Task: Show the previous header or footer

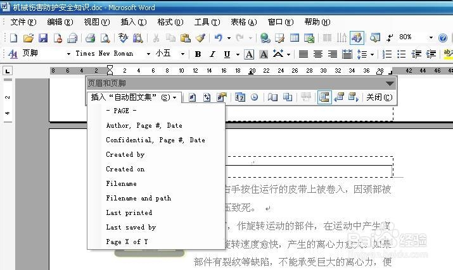Action: (338, 97)
